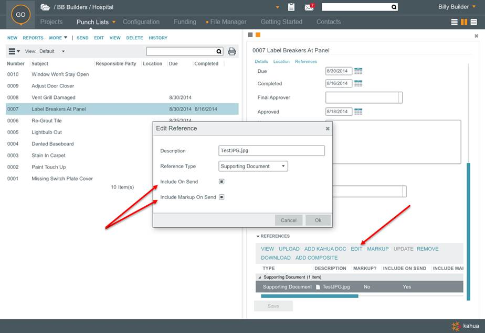Open the Configuration tab
485x333 pixels.
(141, 22)
